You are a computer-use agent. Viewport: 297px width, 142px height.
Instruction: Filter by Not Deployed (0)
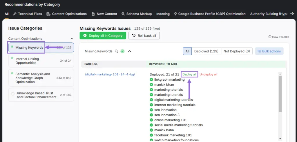click(237, 51)
